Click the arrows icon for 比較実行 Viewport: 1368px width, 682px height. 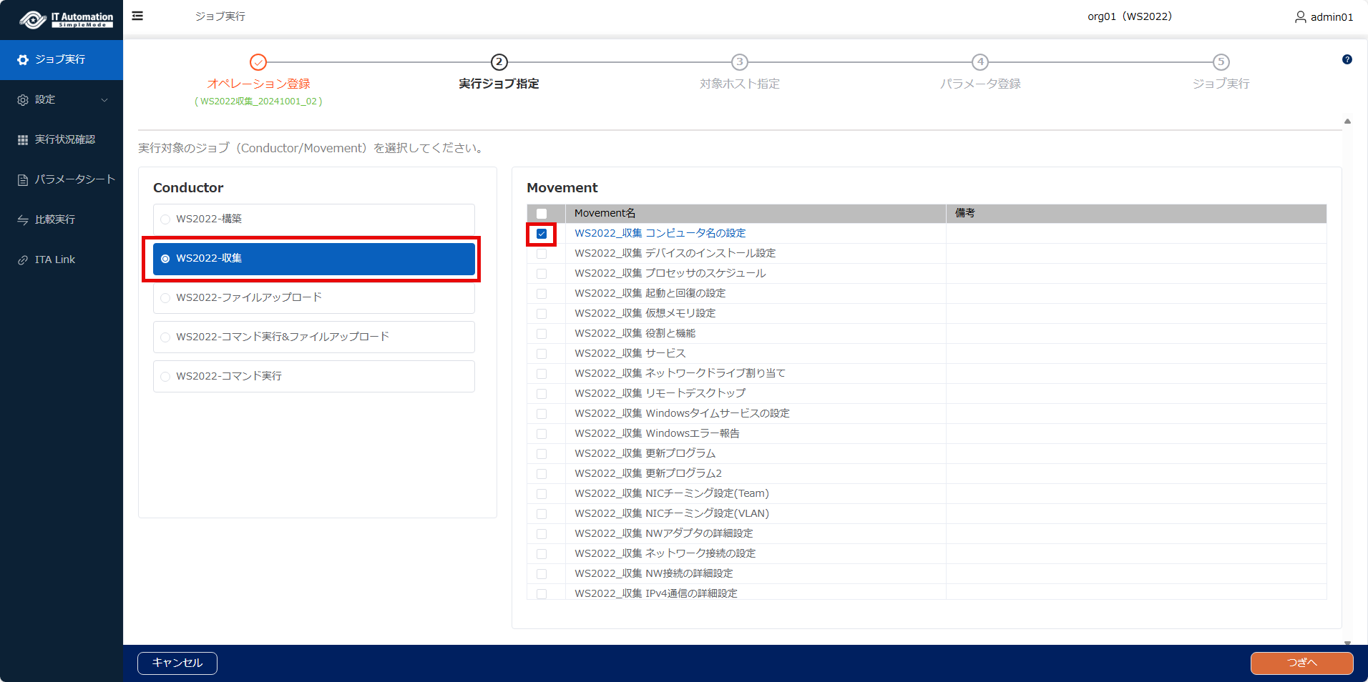(x=23, y=220)
